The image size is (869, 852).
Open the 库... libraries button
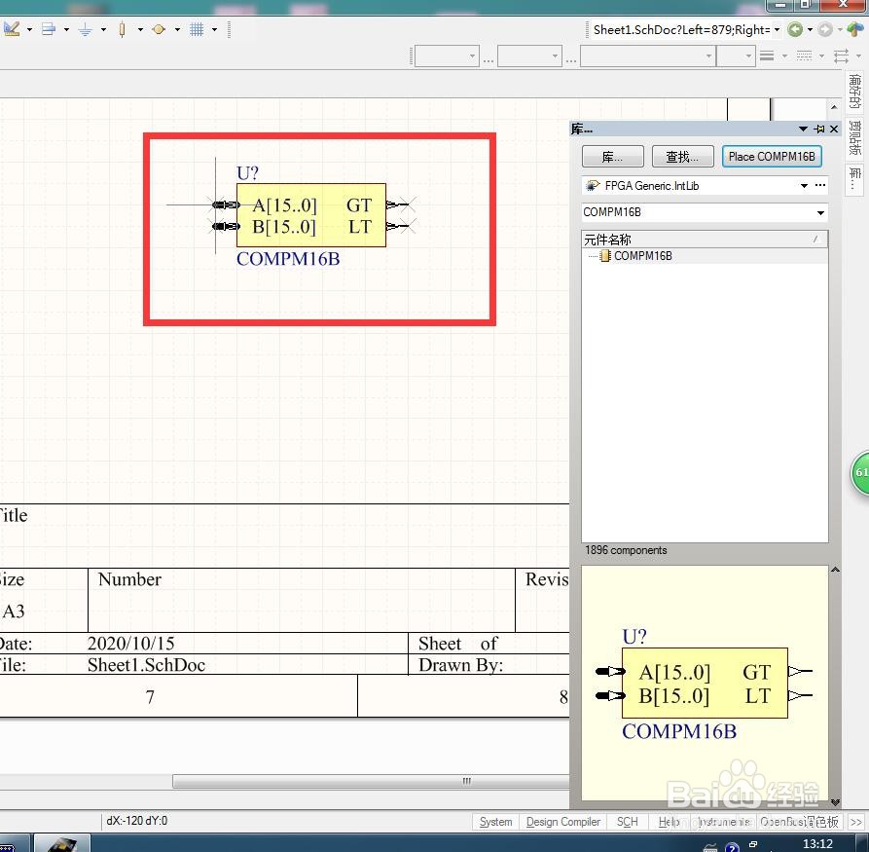[612, 157]
